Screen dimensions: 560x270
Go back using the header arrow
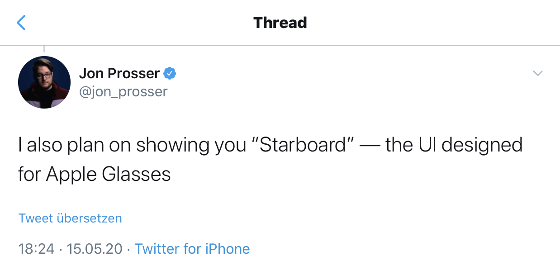point(21,23)
